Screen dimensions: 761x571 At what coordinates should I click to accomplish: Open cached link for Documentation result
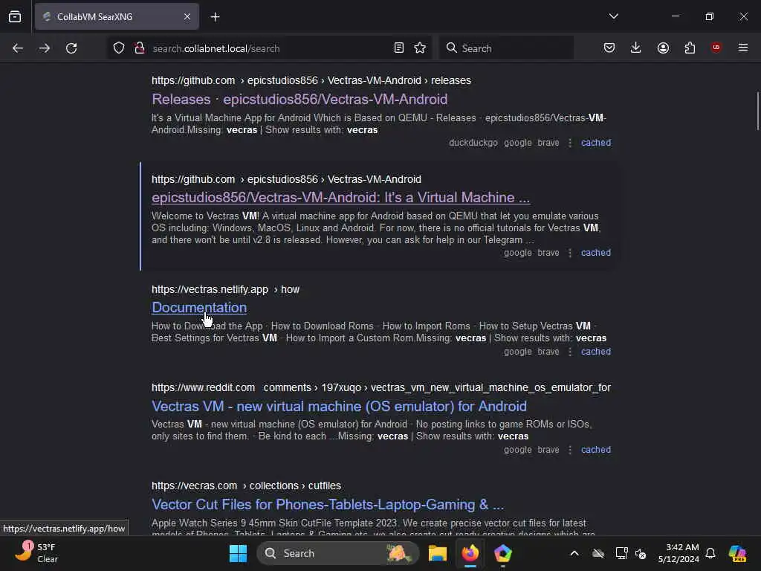[x=596, y=352]
